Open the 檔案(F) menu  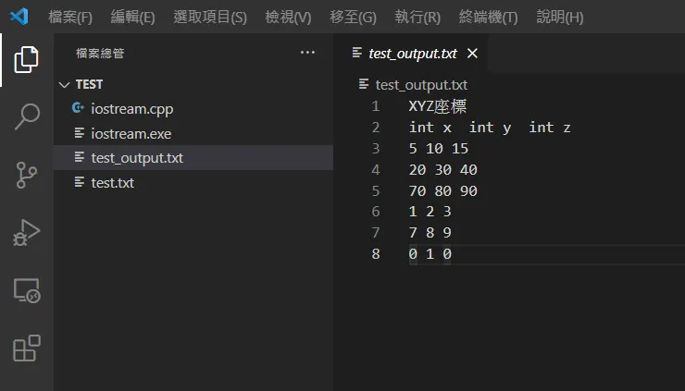tap(70, 17)
